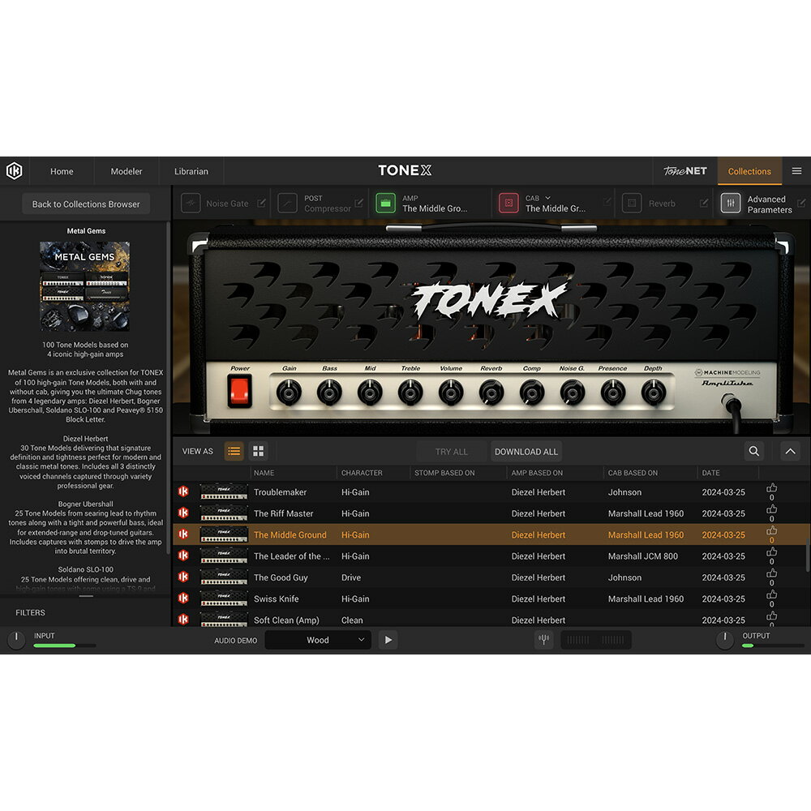The width and height of the screenshot is (811, 811).
Task: Like The Riff Master tone model
Action: [772, 509]
